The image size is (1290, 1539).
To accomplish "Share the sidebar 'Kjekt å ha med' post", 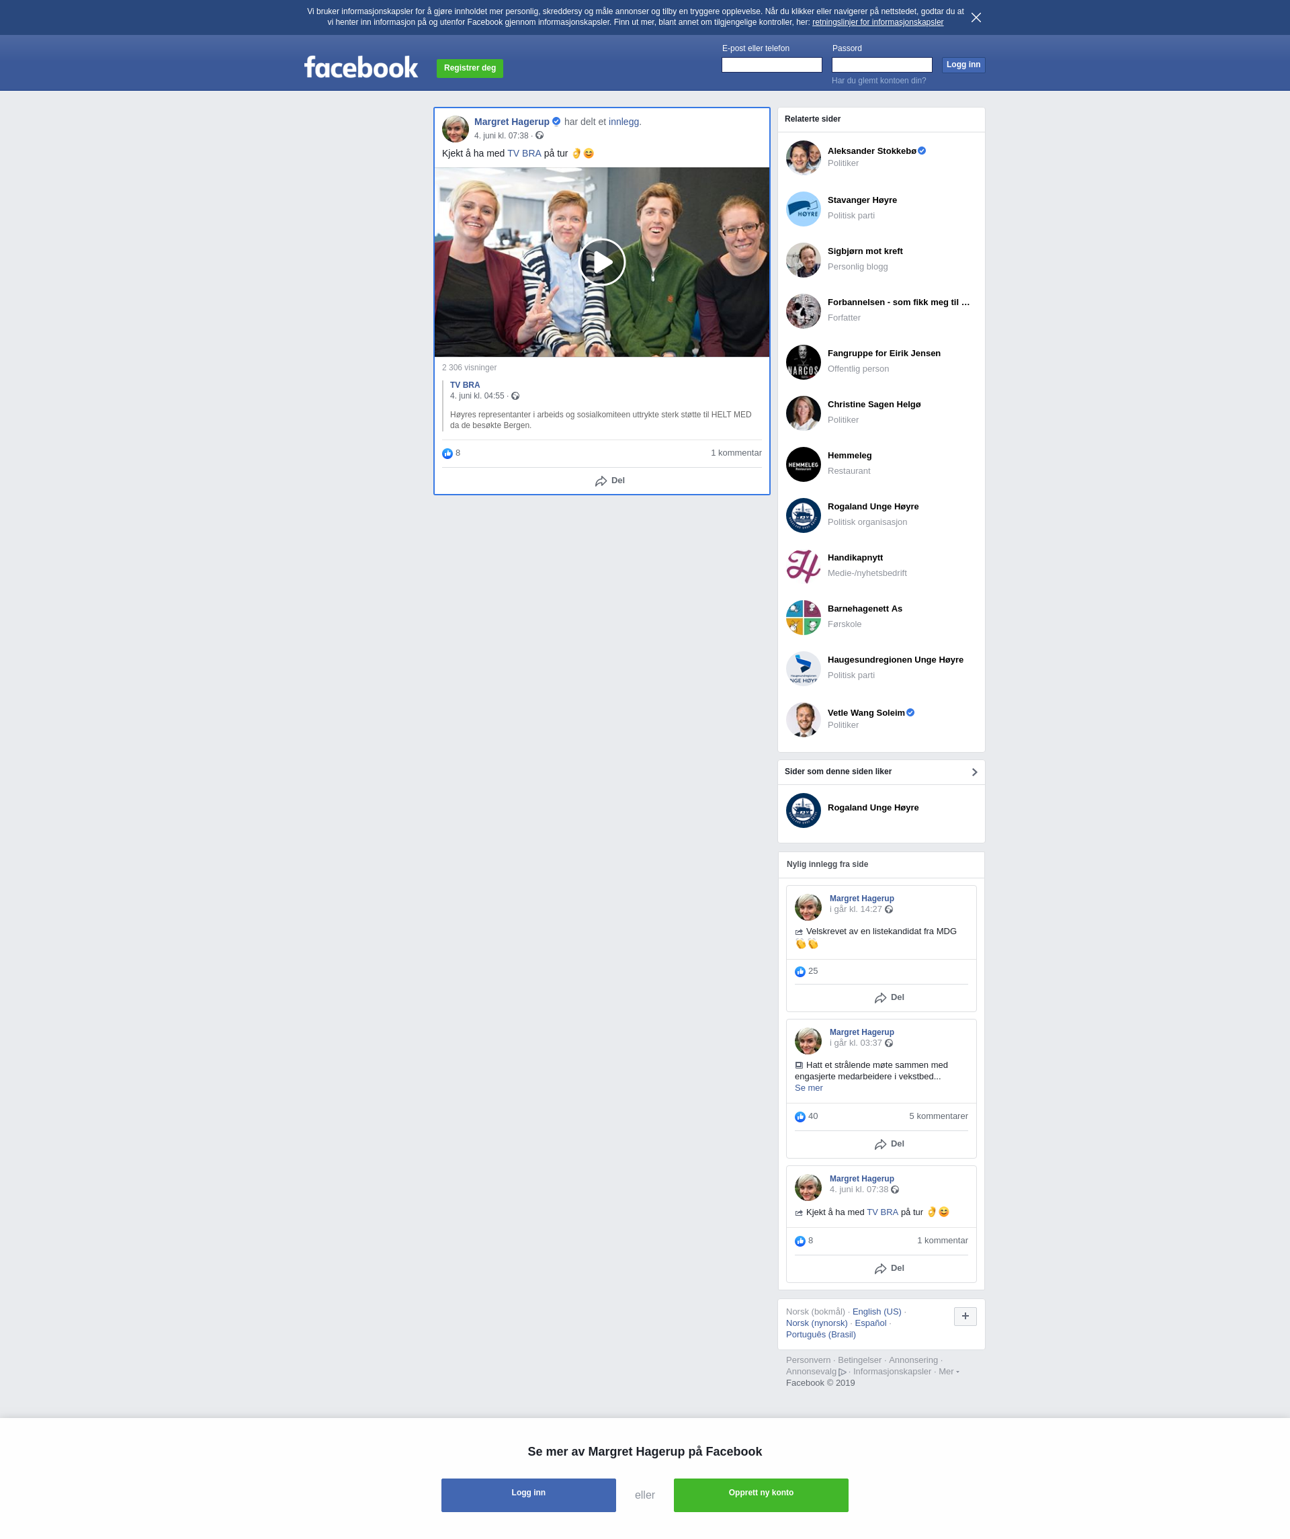I will tap(889, 1269).
